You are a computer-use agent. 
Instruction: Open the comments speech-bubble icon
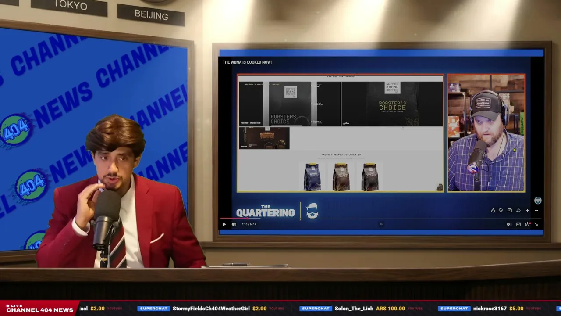[x=509, y=211]
